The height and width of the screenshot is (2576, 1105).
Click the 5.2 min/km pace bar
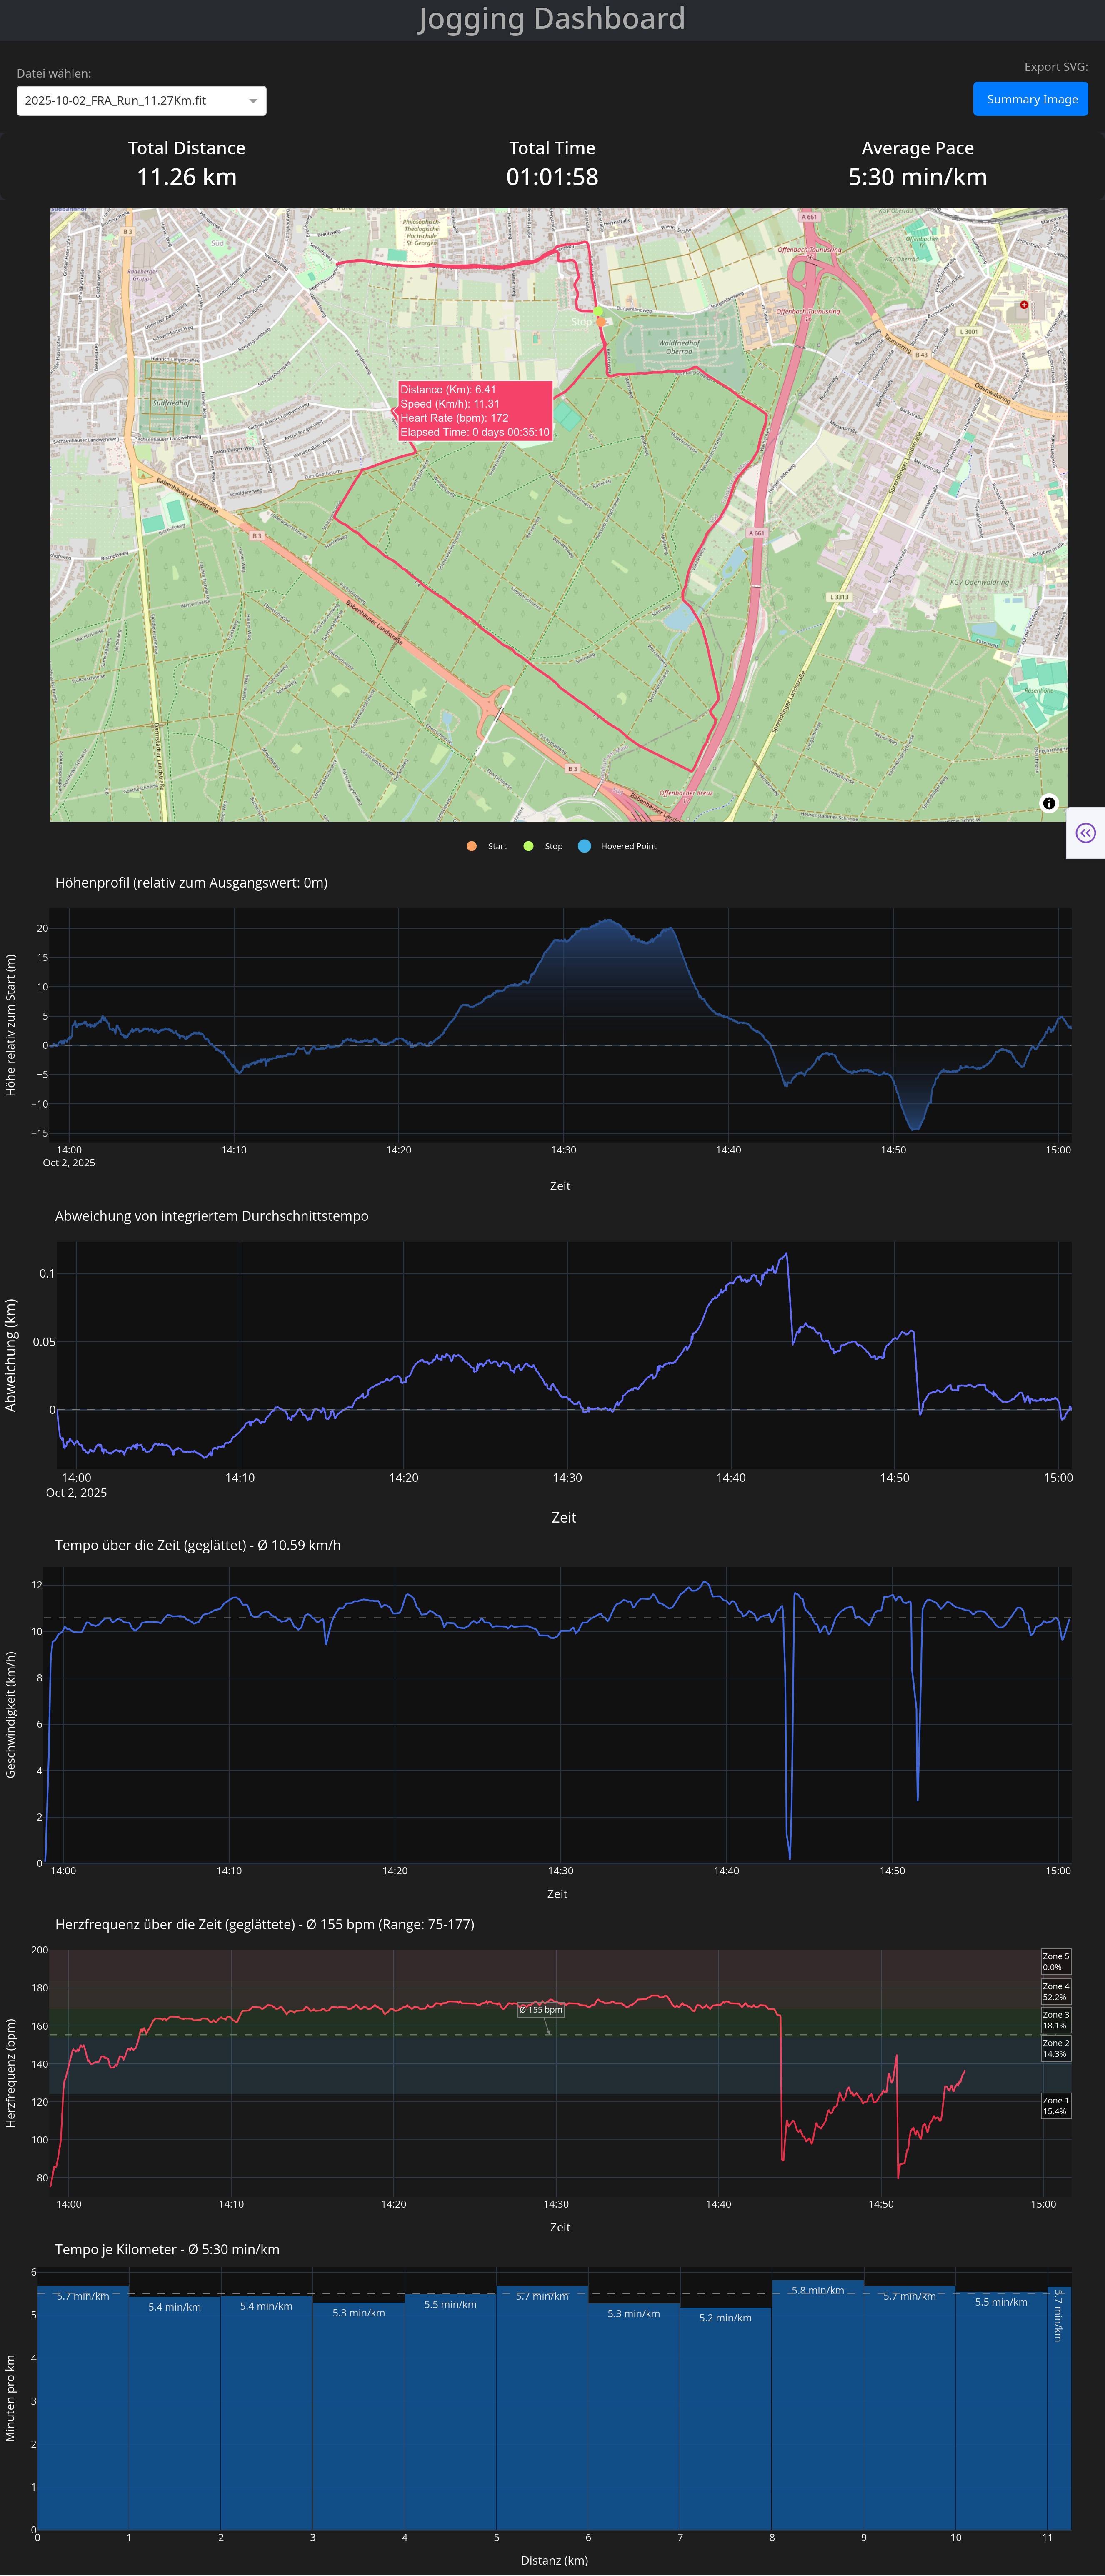point(725,2420)
